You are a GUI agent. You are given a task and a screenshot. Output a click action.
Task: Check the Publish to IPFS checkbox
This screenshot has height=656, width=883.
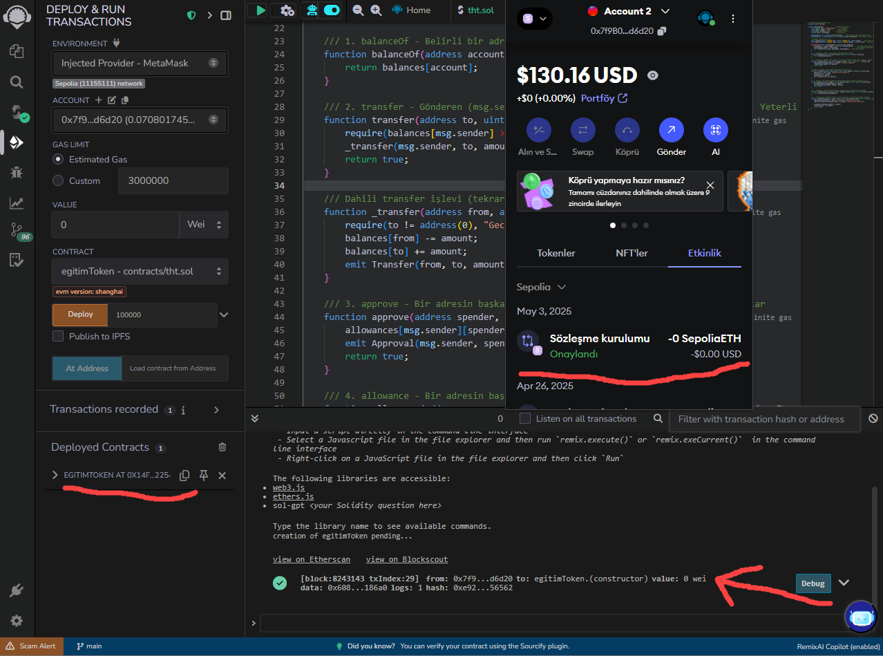click(58, 336)
